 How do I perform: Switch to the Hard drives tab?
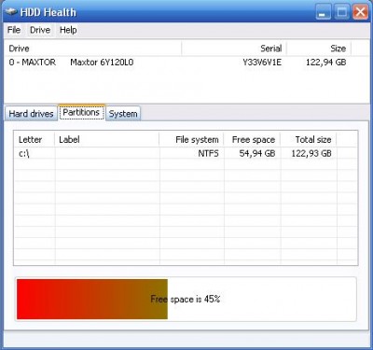click(x=31, y=114)
